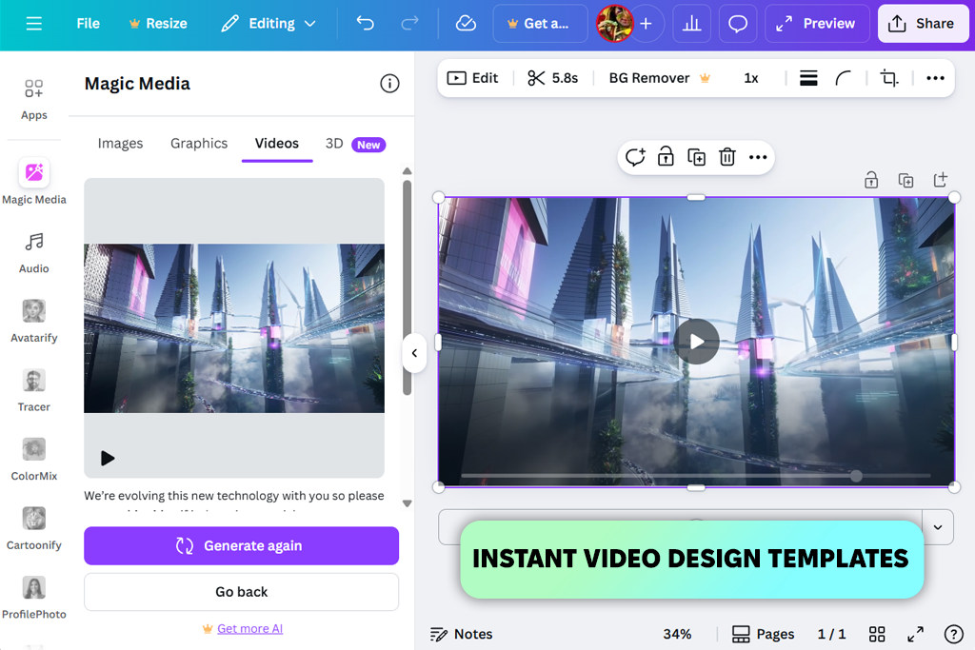Viewport: 975px width, 650px height.
Task: Open the ProfilePhoto app
Action: [x=33, y=597]
